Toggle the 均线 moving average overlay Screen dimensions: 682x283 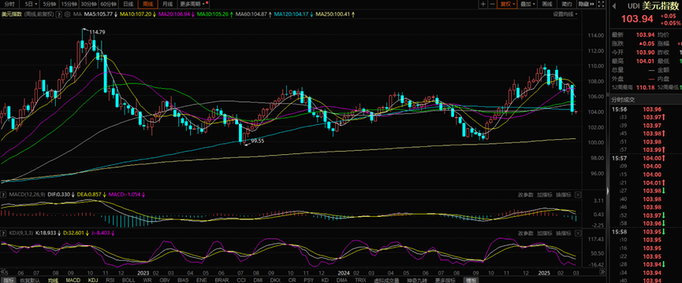pos(53,281)
